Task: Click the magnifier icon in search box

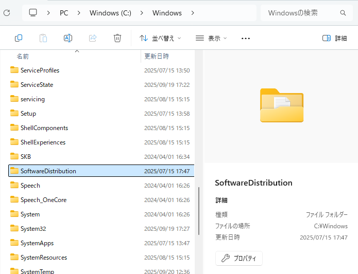Action: point(343,13)
